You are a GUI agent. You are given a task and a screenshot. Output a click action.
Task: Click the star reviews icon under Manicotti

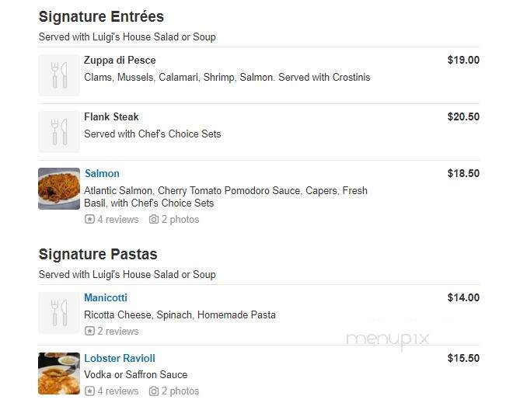coord(89,331)
